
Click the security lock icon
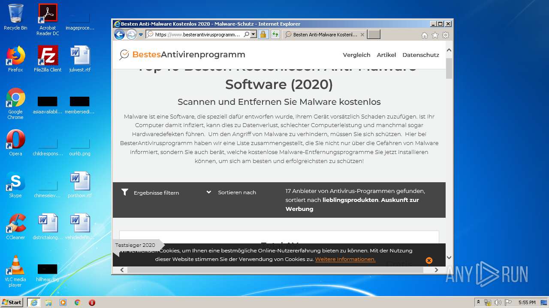(x=263, y=35)
